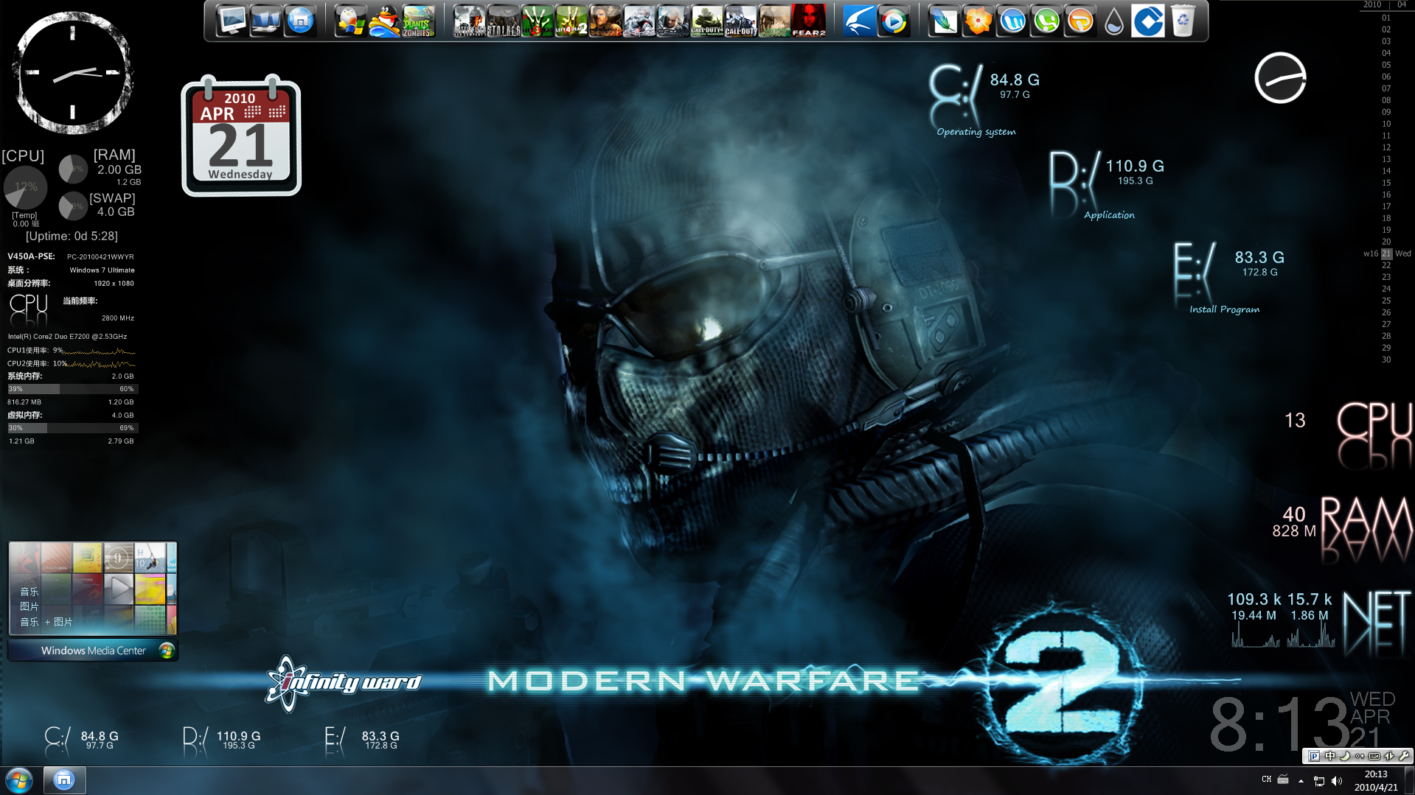Launch WPS Writer blue W icon
The image size is (1415, 795).
(1012, 21)
